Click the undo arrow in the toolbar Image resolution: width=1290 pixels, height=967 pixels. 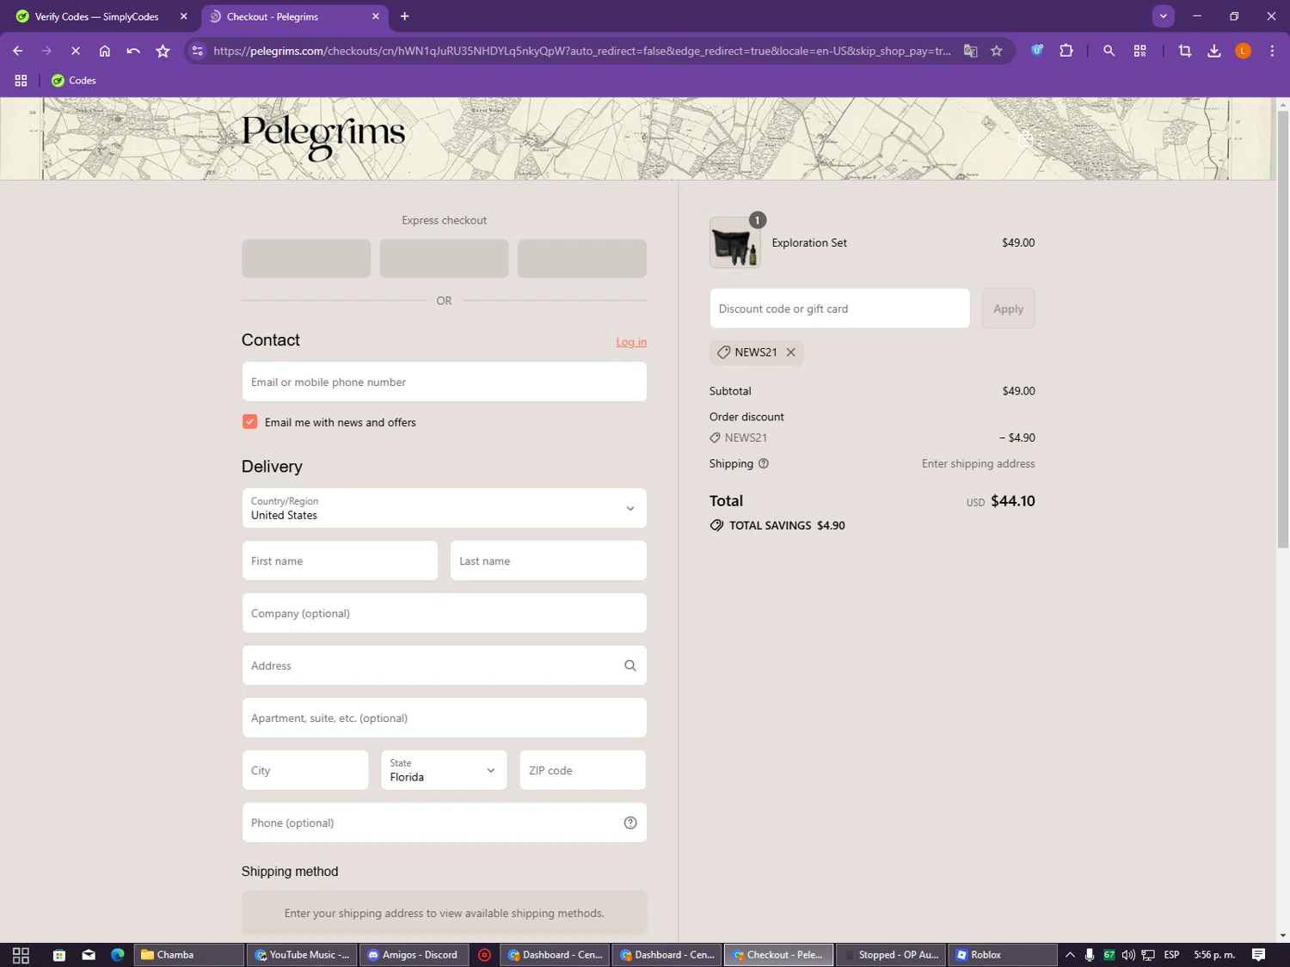[133, 51]
